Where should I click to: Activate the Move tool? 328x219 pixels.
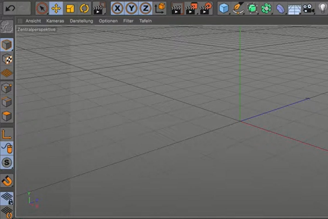point(56,8)
